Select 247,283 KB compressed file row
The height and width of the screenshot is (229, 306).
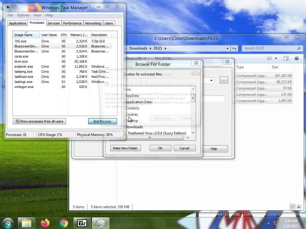[264, 76]
